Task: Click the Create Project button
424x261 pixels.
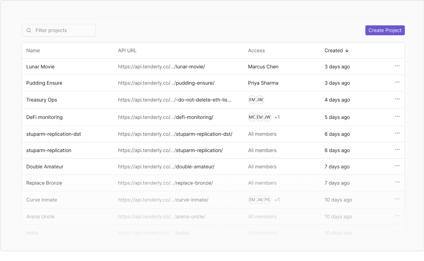Action: point(385,30)
